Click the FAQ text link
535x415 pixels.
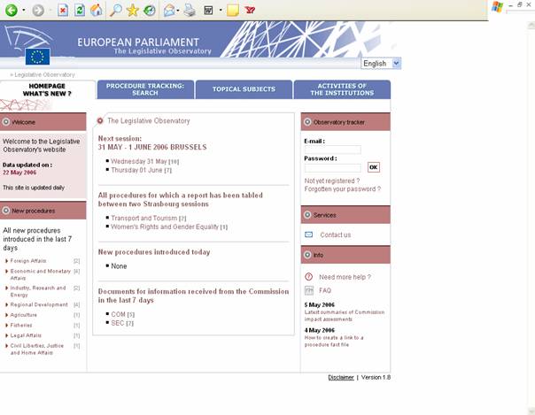point(325,290)
